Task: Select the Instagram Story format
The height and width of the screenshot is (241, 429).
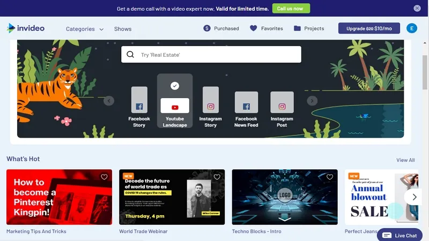Action: (210, 107)
